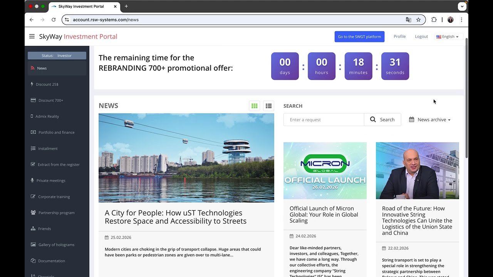This screenshot has width=493, height=277.
Task: Open the tab search dropdown arrow
Action: click(462, 6)
